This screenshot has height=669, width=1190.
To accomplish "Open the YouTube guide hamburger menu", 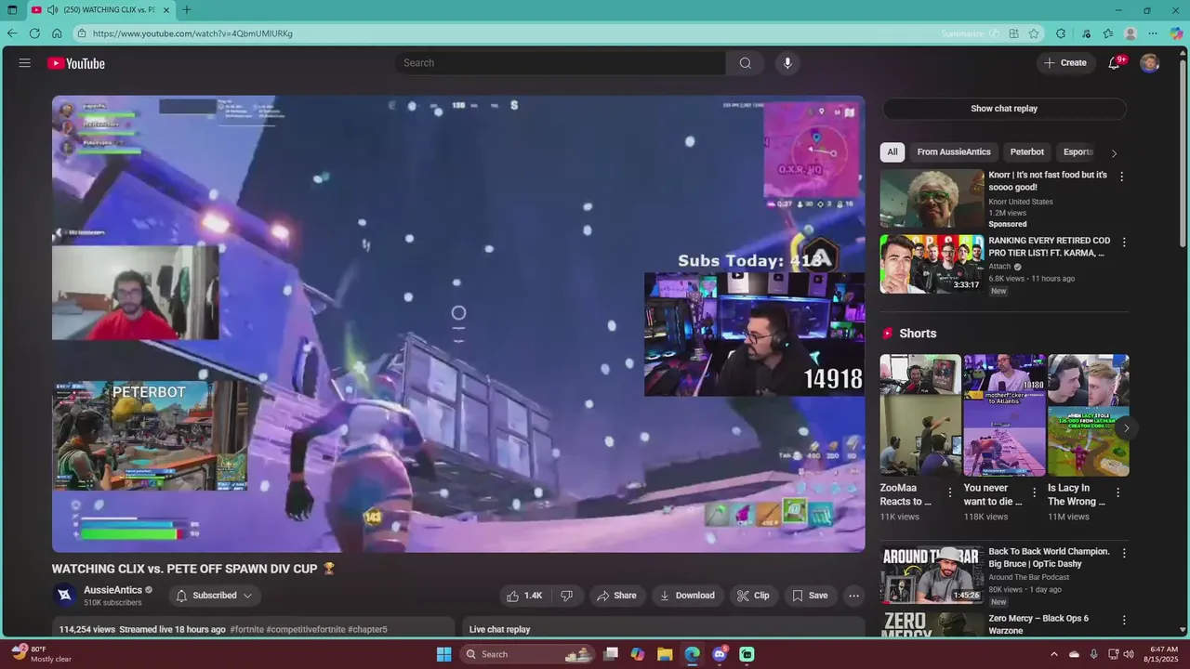I will click(x=25, y=63).
